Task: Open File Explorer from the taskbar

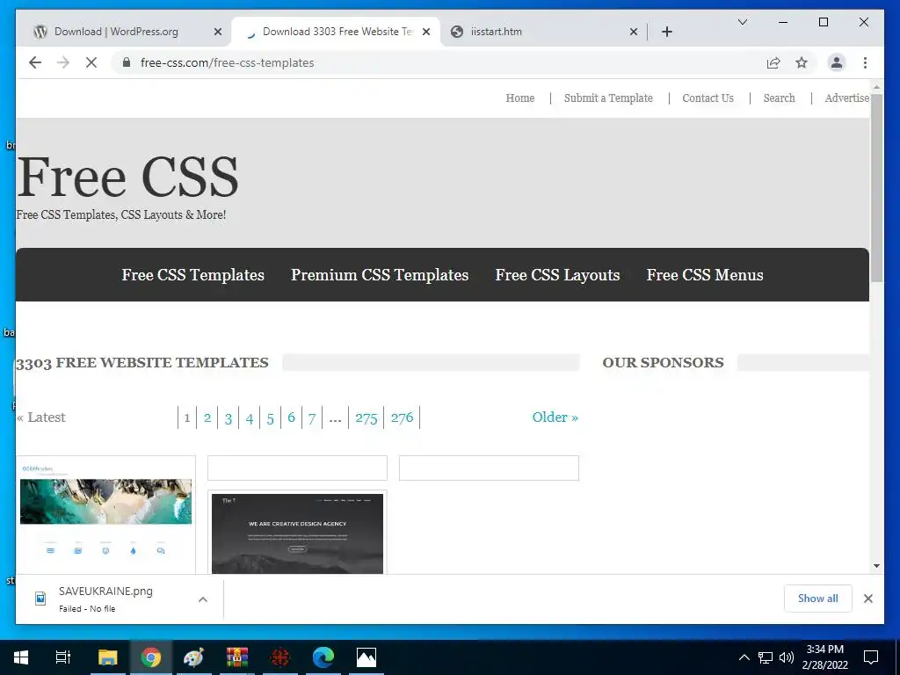Action: tap(107, 657)
